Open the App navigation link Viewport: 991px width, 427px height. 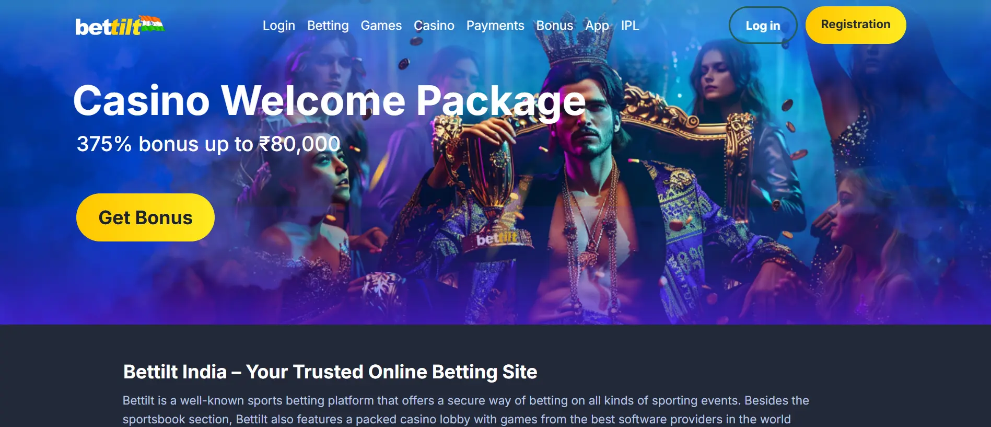[x=597, y=26]
